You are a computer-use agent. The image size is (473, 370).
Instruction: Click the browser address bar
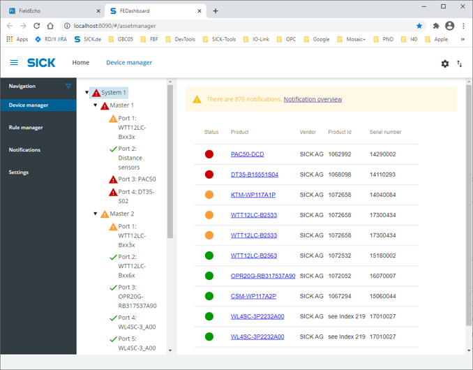tap(237, 26)
